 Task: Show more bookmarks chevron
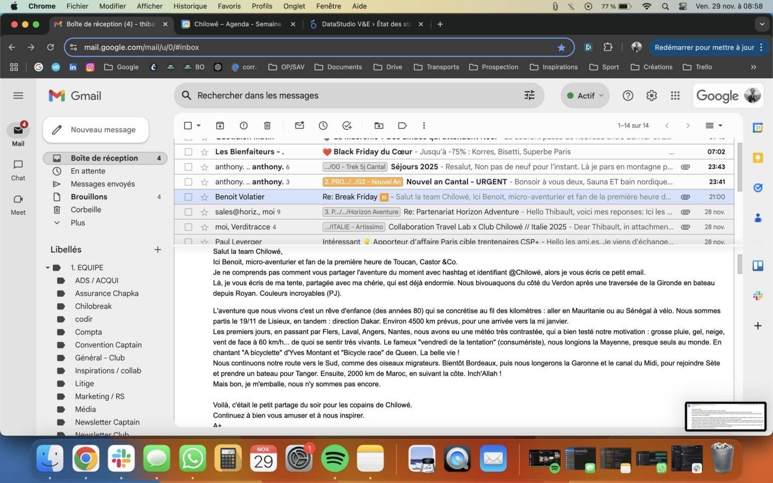pyautogui.click(x=753, y=67)
